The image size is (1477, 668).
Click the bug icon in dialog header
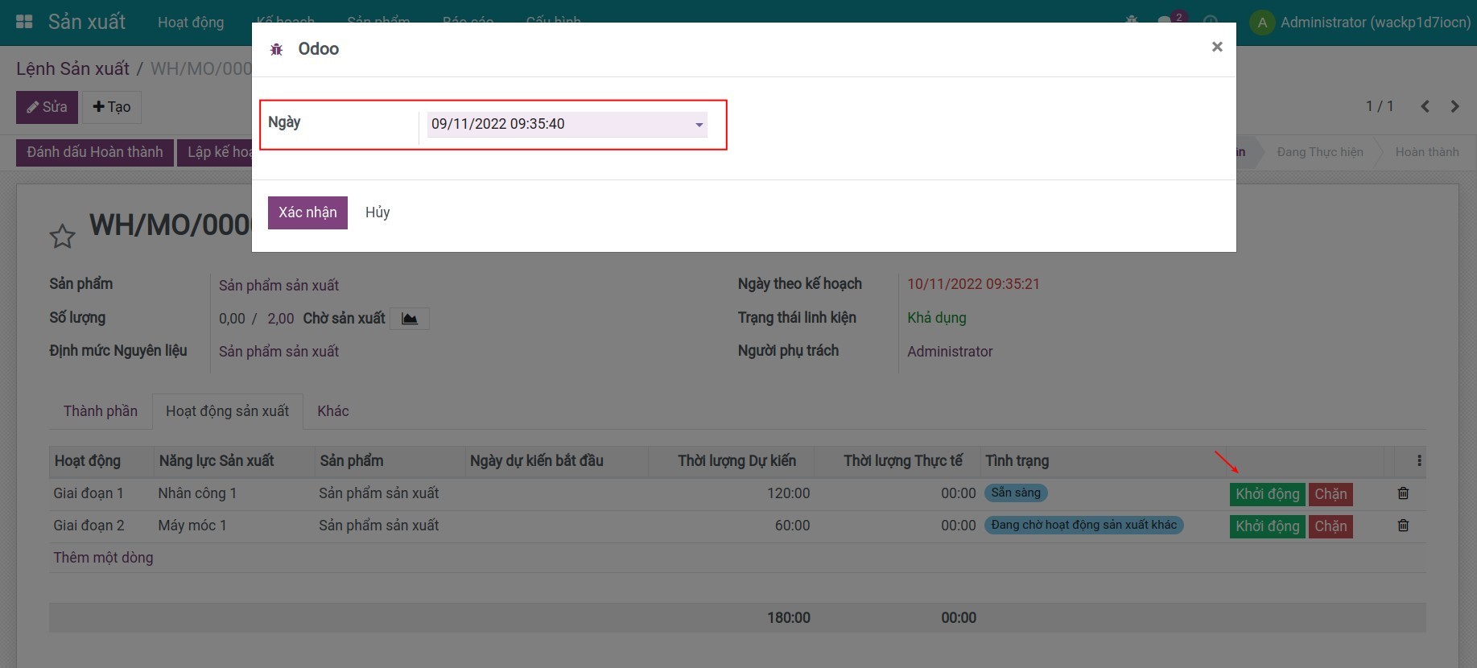(x=276, y=49)
